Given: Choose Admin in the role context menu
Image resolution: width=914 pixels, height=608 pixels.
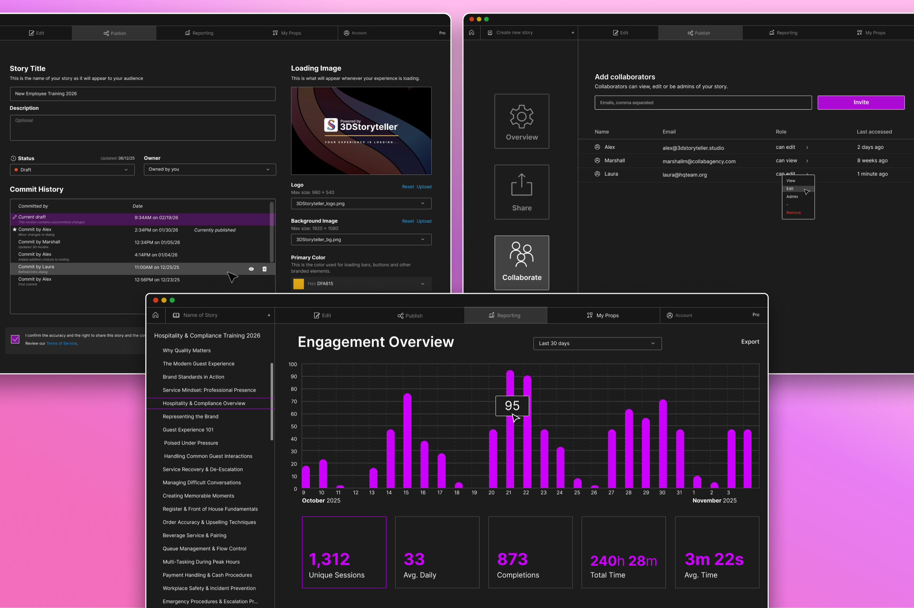Looking at the screenshot, I should (792, 197).
